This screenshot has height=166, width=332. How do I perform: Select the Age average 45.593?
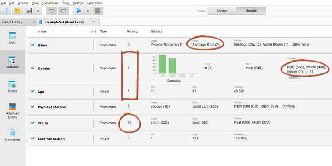click(x=239, y=91)
